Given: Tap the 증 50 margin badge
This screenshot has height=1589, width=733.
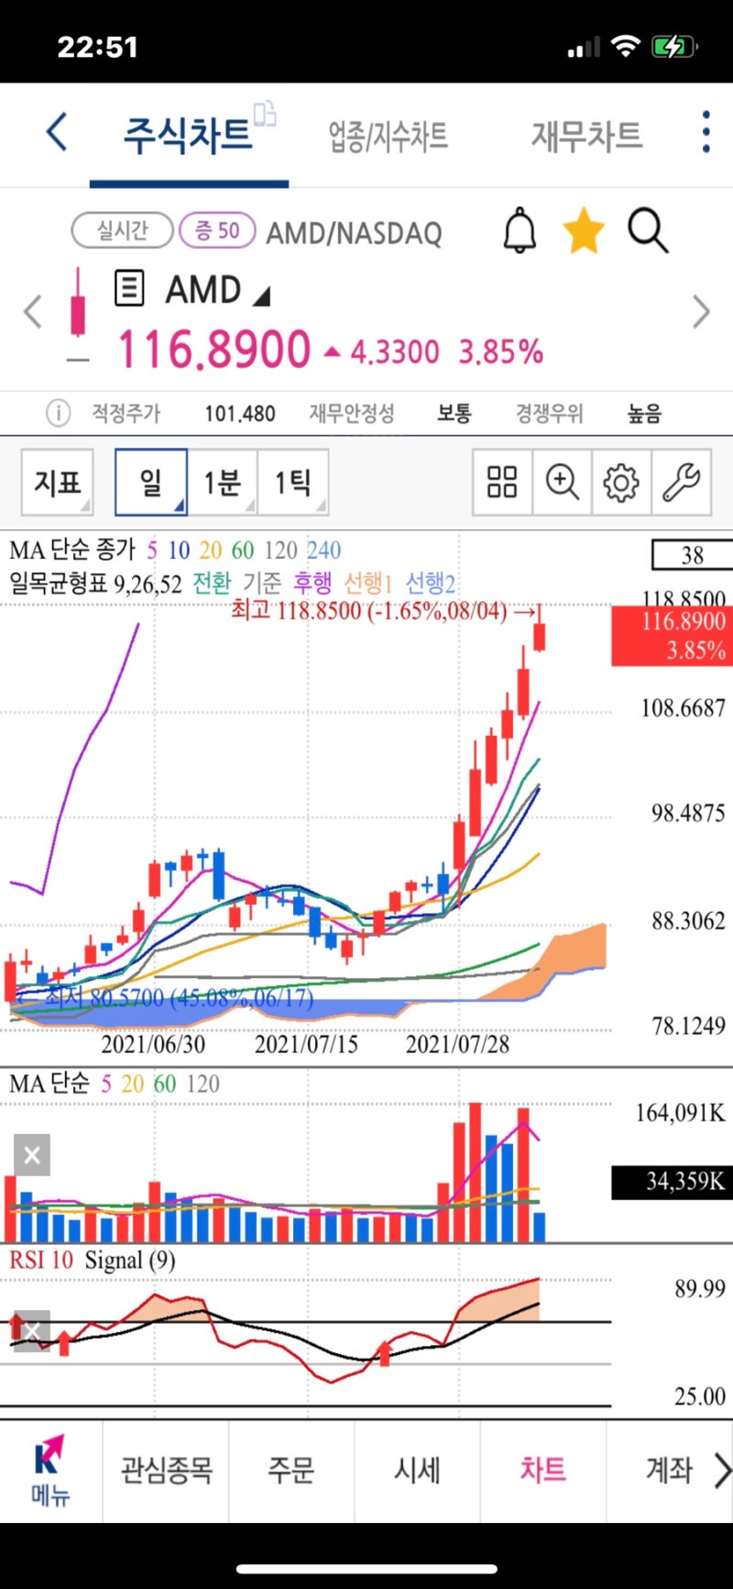Looking at the screenshot, I should click(217, 230).
